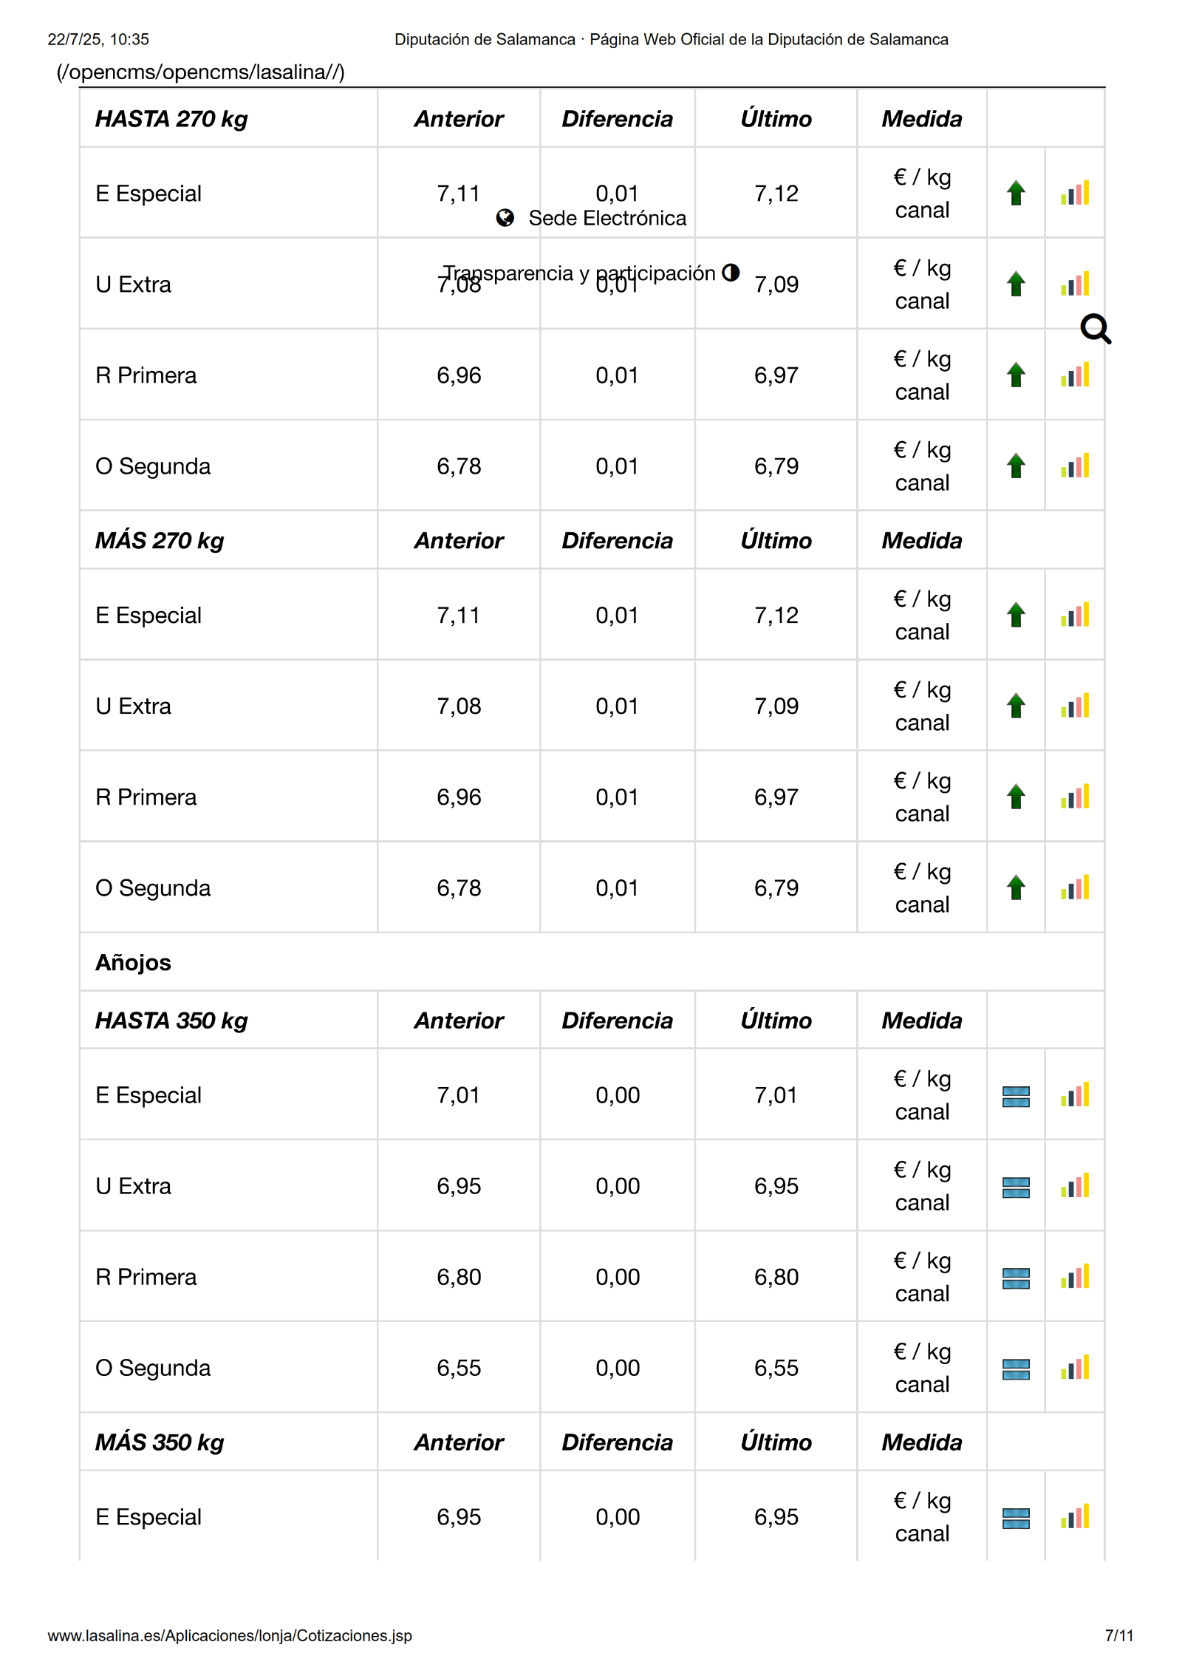1182x1673 pixels.
Task: Click the globe icon beside Sede Electrónica
Action: click(x=505, y=218)
